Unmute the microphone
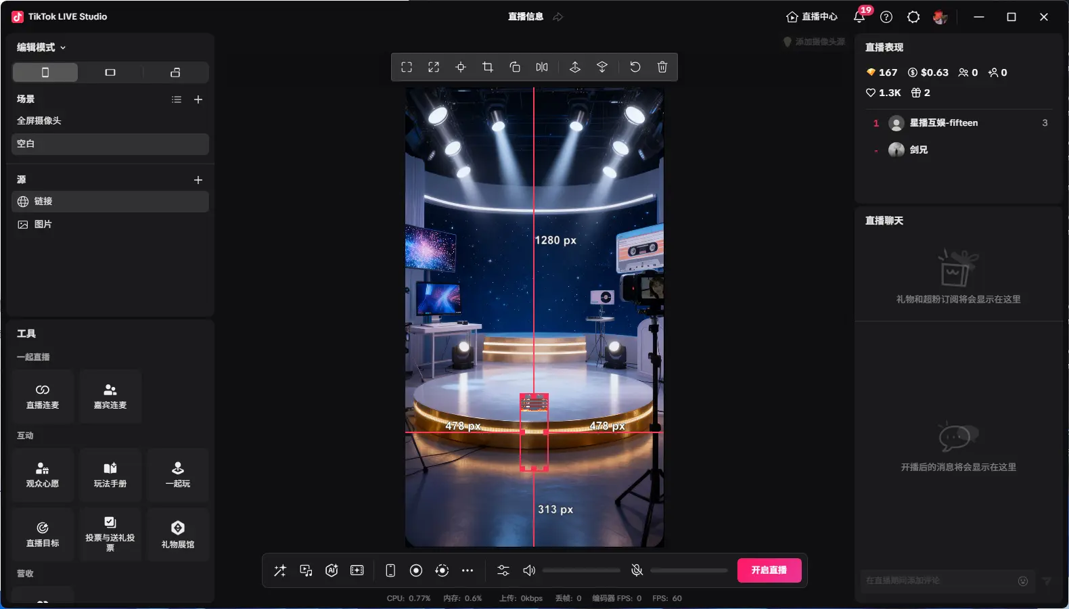1069x609 pixels. [637, 570]
